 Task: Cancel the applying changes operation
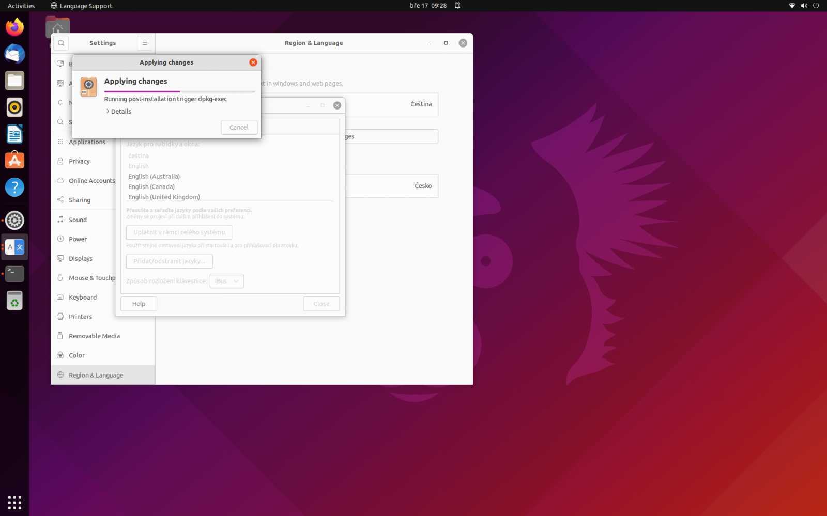coord(239,127)
